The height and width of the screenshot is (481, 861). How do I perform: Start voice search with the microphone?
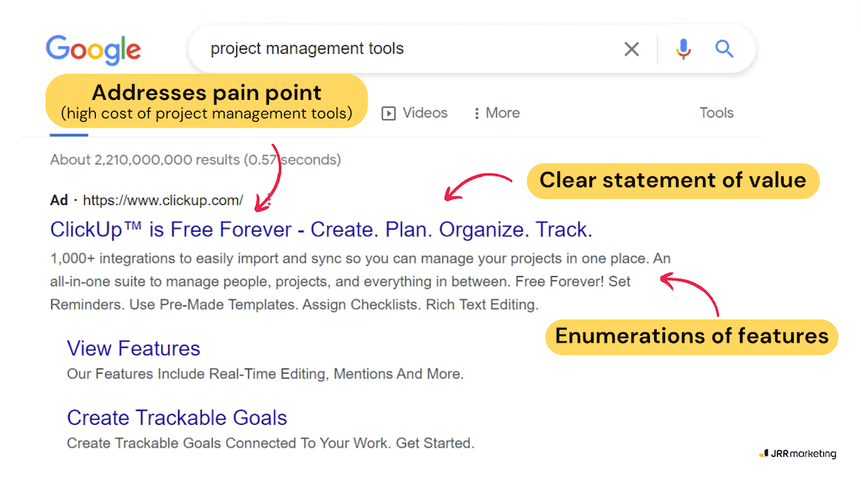pos(684,49)
